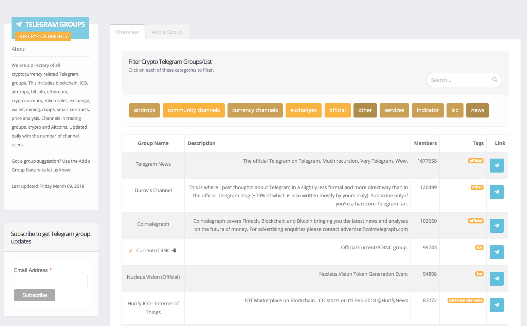Select the Current//CRNC group name
This screenshot has width=527, height=326.
153,251
